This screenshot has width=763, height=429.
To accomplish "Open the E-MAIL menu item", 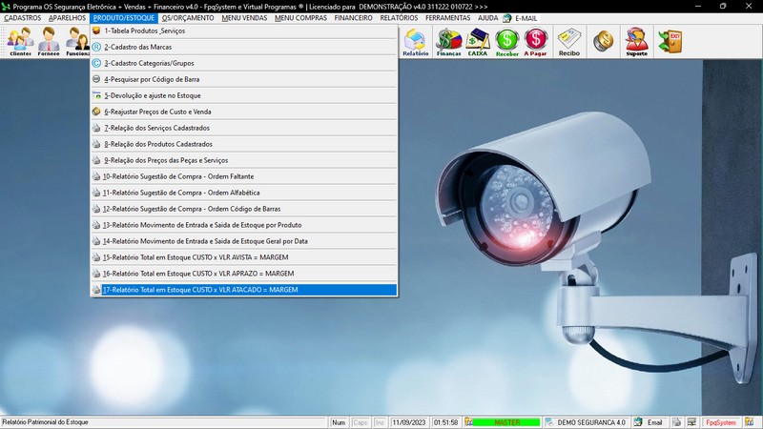I will tap(526, 18).
